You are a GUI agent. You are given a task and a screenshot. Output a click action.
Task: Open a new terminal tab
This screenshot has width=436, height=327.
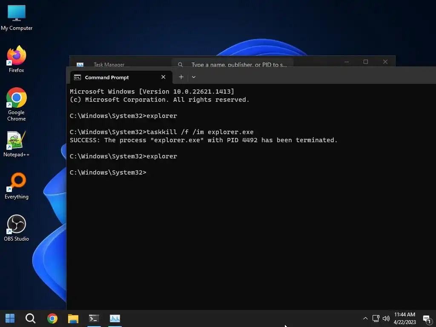[x=181, y=77]
